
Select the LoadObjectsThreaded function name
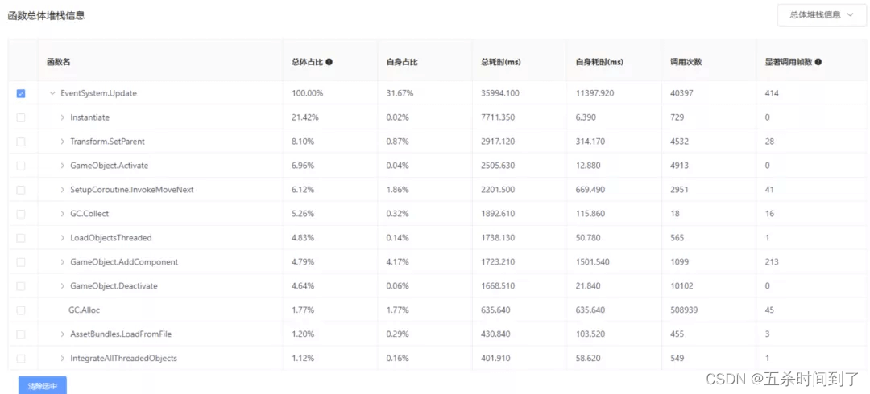pyautogui.click(x=111, y=238)
